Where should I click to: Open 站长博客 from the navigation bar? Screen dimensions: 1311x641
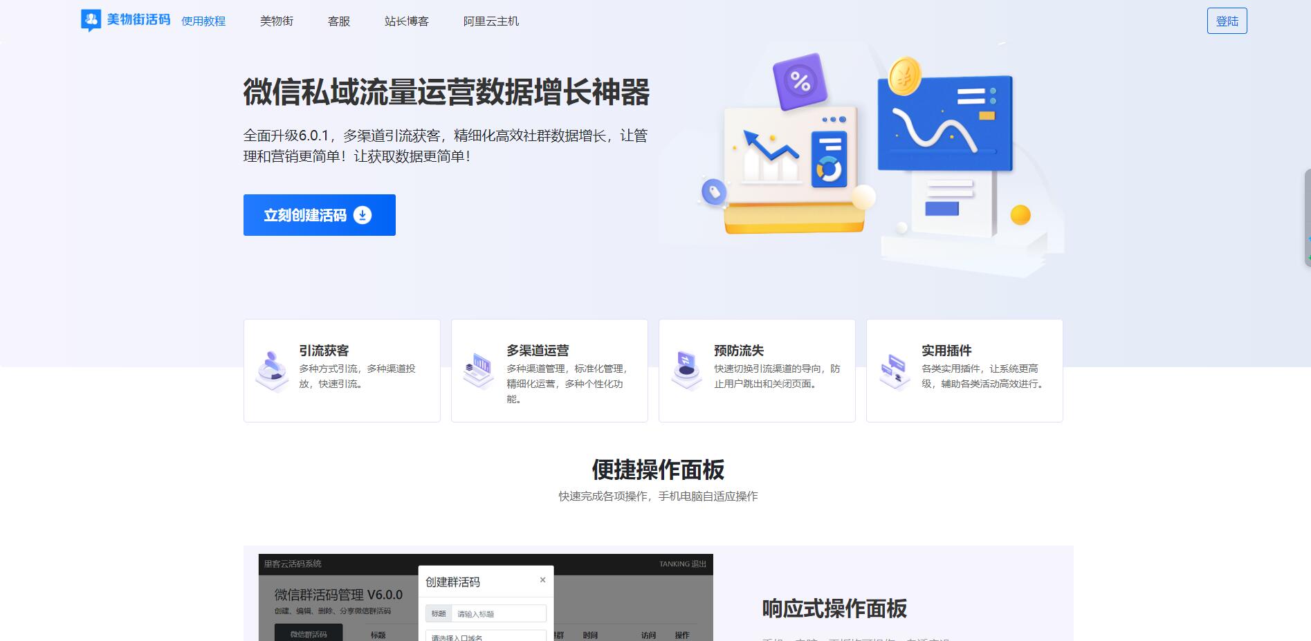(x=407, y=21)
